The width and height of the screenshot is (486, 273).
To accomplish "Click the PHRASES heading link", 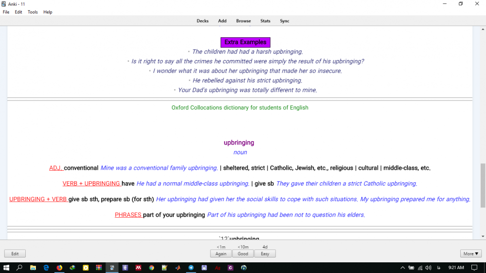I will 128,214.
